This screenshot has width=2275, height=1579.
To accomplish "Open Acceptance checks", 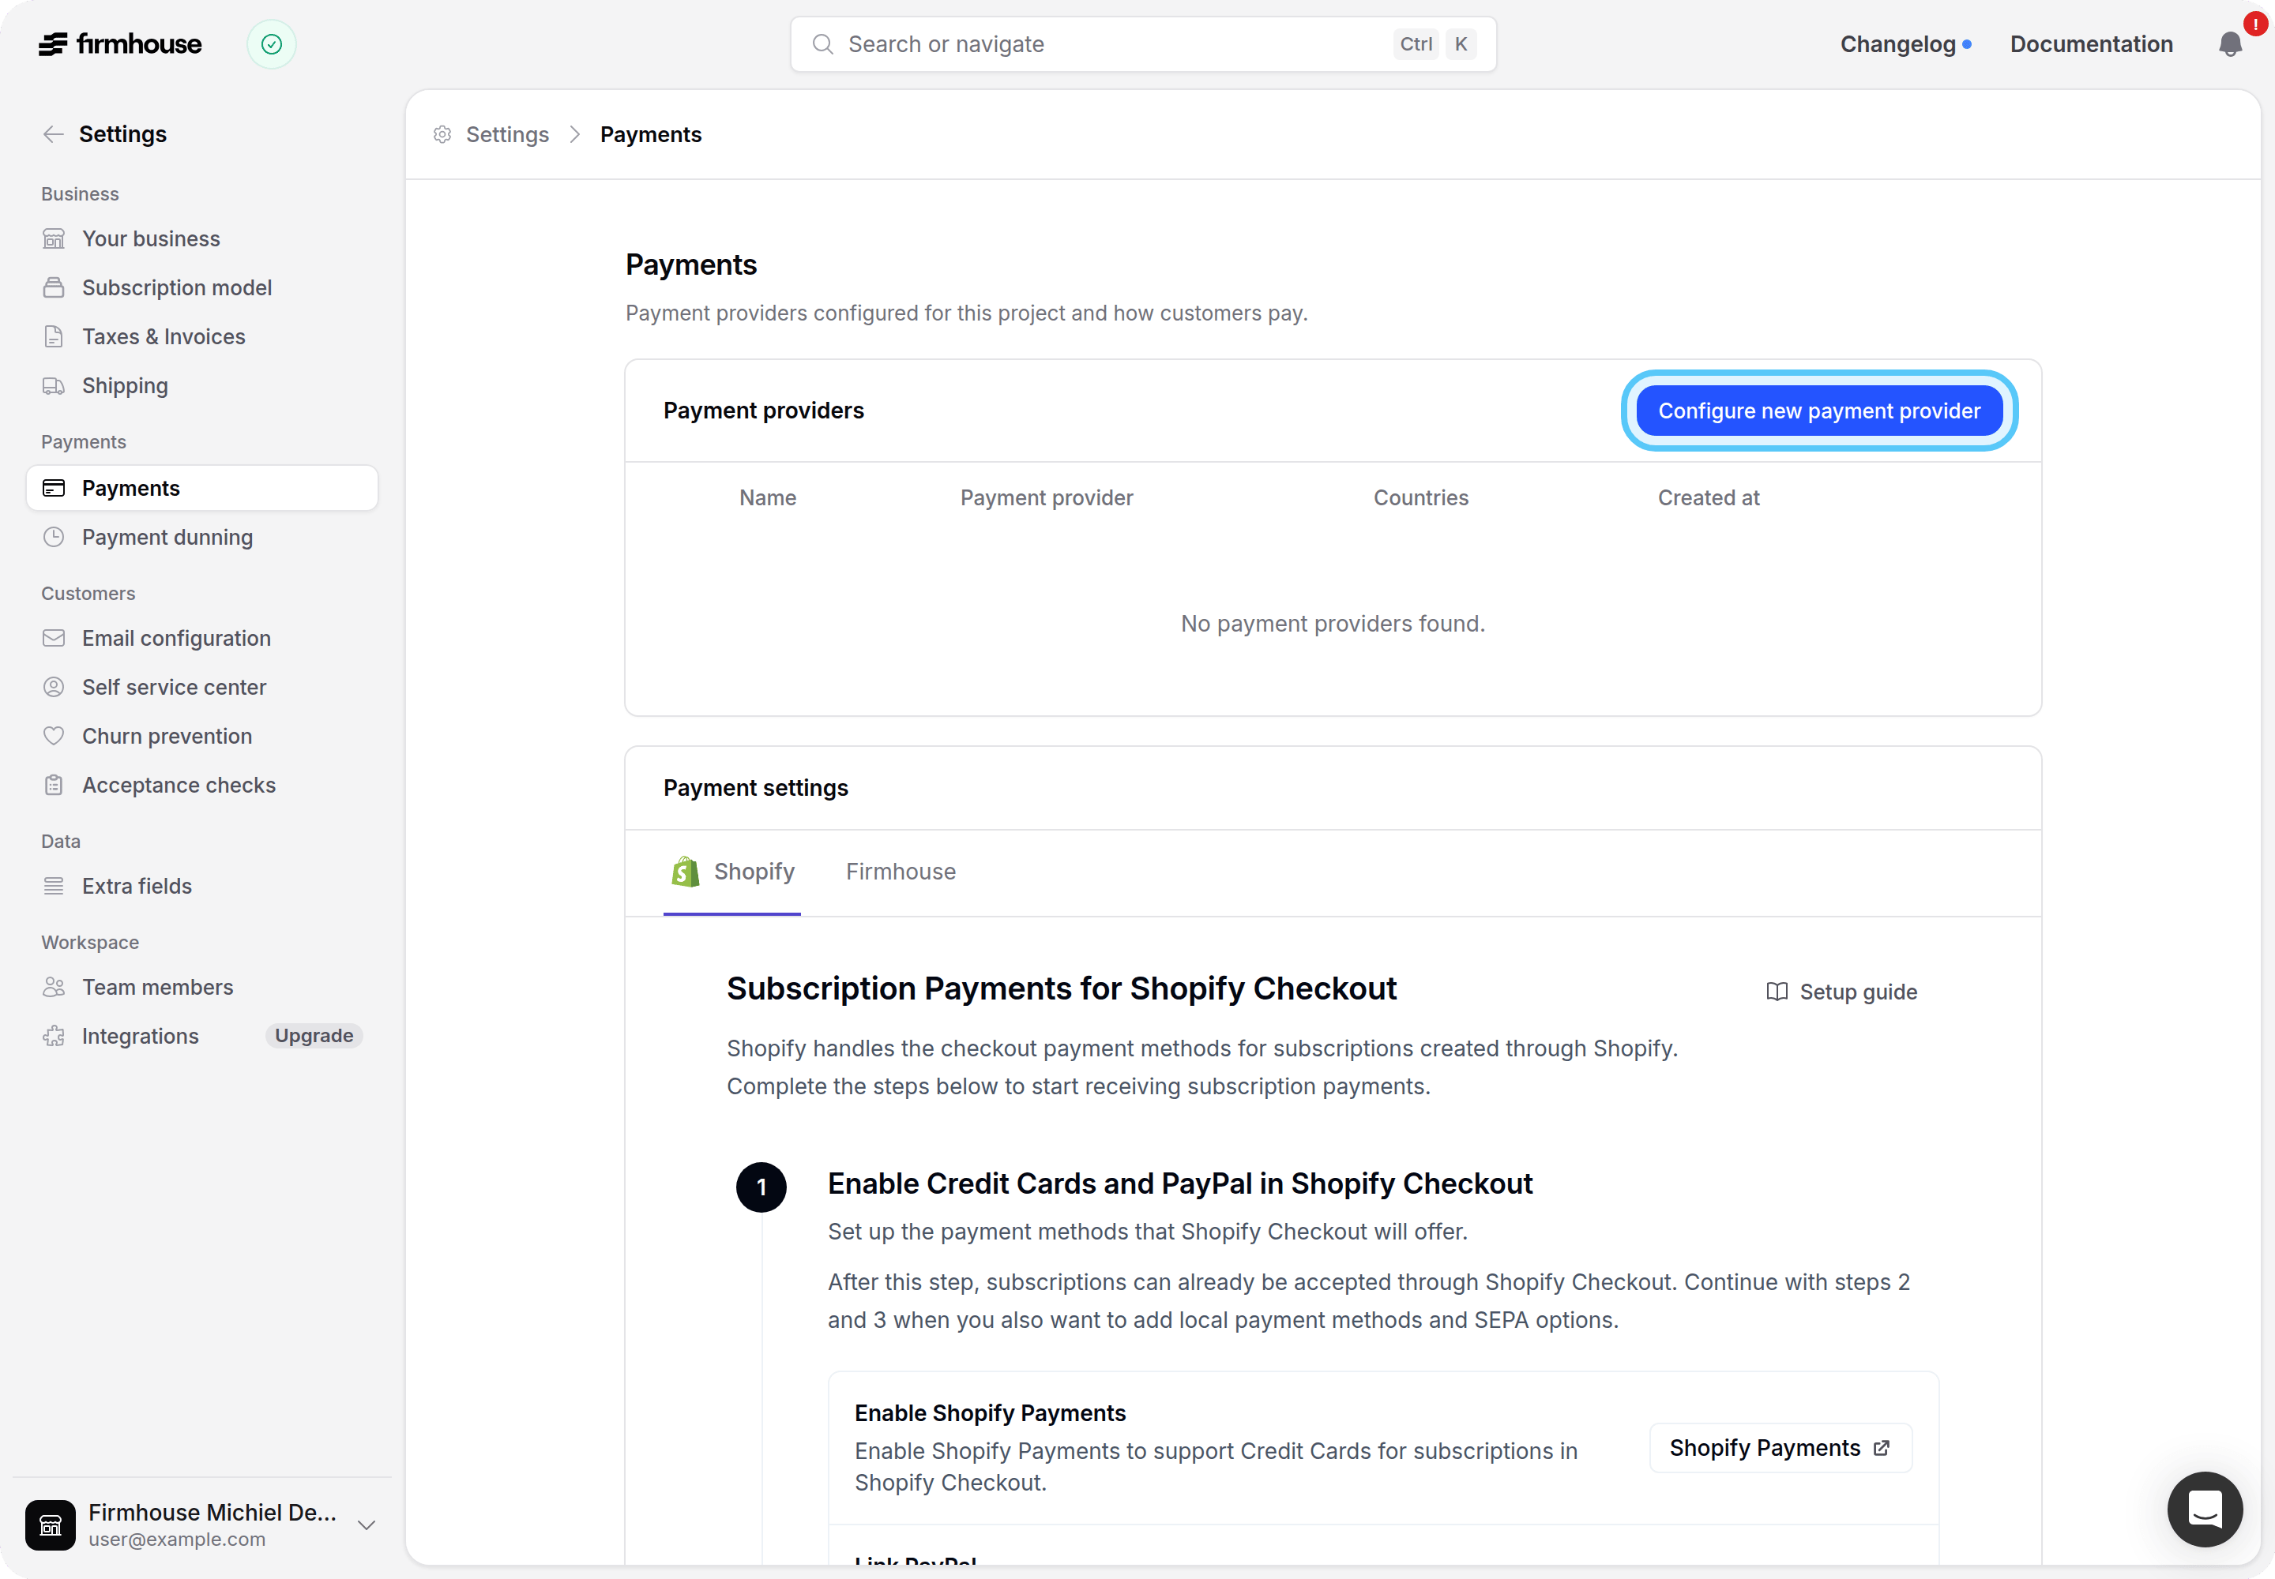I will click(202, 786).
